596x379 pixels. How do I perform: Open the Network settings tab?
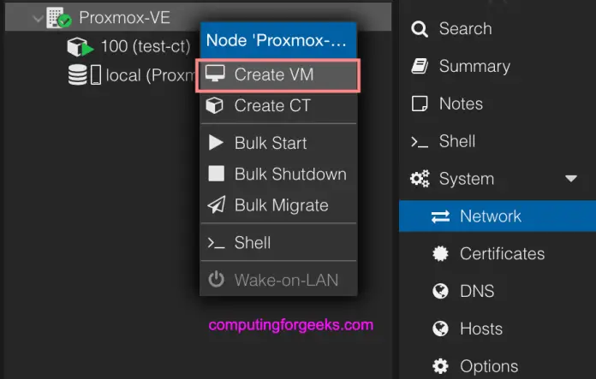point(490,216)
